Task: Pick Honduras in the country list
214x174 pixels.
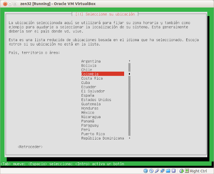Action: (x=103, y=108)
